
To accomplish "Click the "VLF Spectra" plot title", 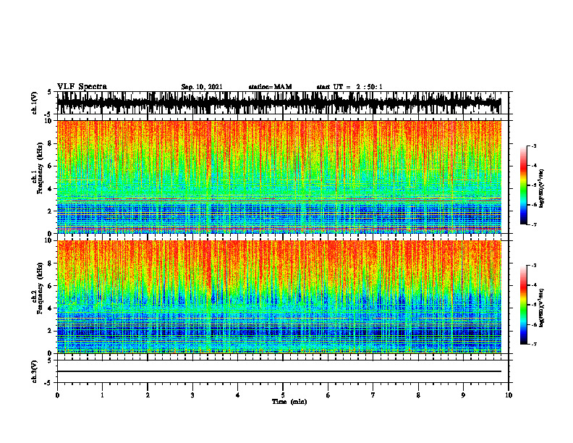I will click(x=82, y=87).
